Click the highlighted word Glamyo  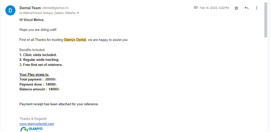pos(69,40)
